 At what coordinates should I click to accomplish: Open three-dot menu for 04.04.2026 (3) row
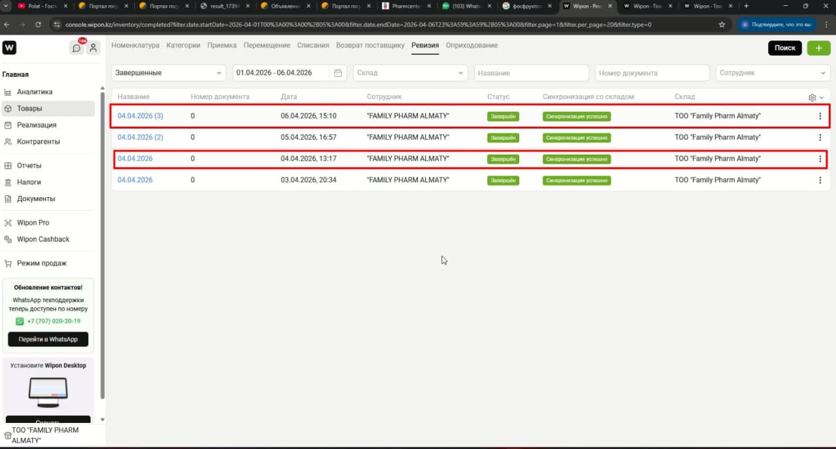[820, 116]
